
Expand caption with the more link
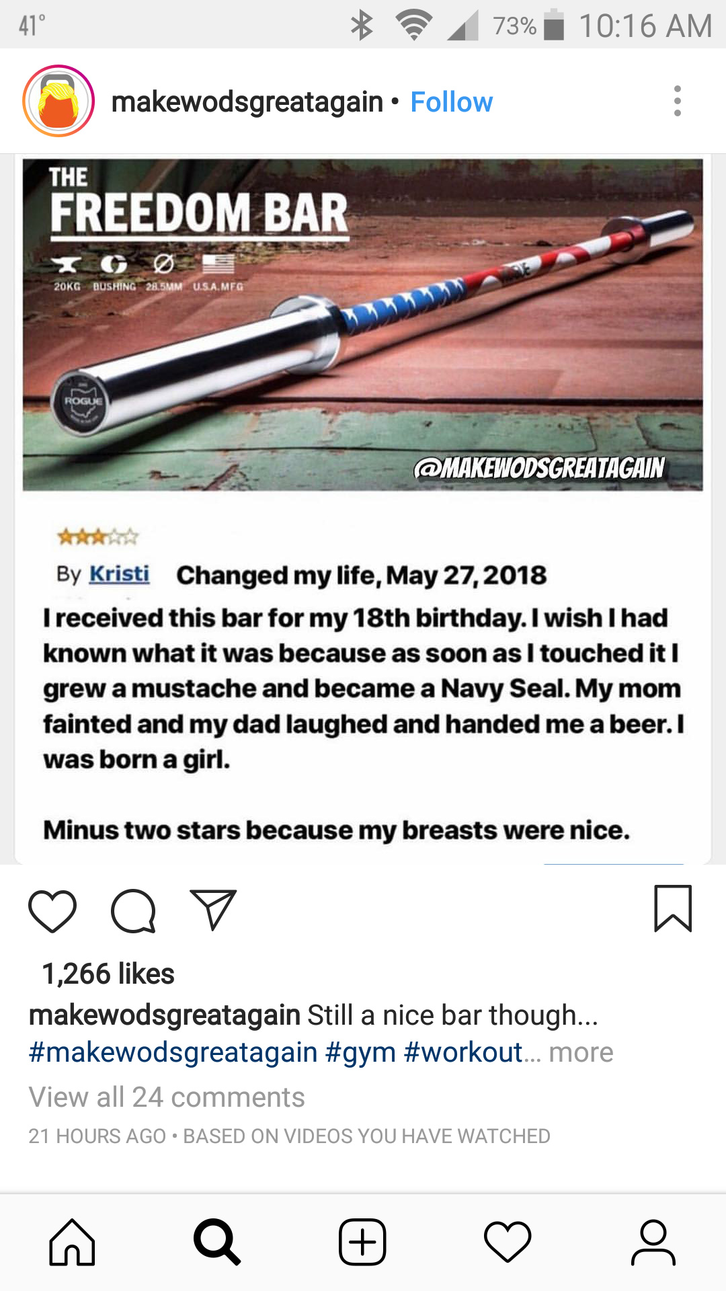point(581,1052)
